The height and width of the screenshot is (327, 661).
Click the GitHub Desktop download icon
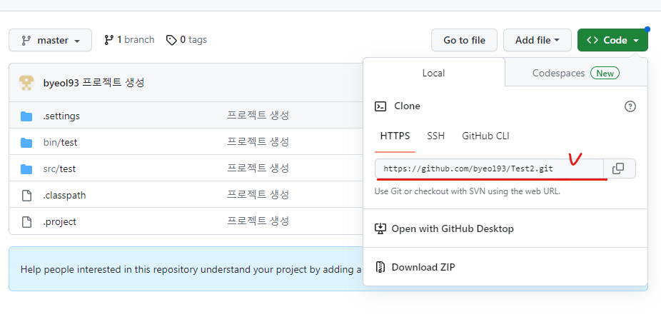point(380,228)
